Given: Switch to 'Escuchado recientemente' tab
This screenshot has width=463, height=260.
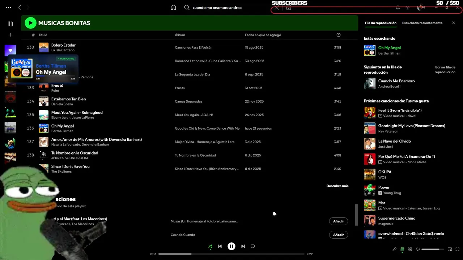Looking at the screenshot, I should (422, 23).
